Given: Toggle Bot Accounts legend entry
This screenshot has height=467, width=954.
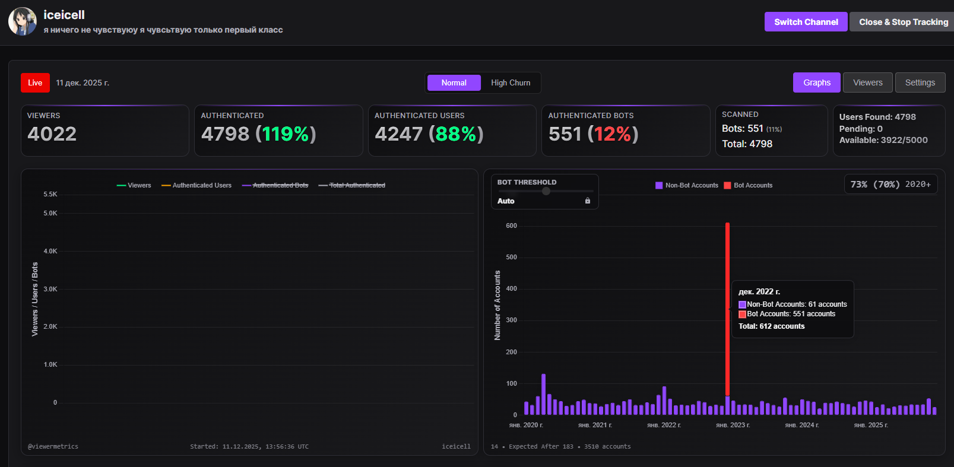Looking at the screenshot, I should 748,185.
